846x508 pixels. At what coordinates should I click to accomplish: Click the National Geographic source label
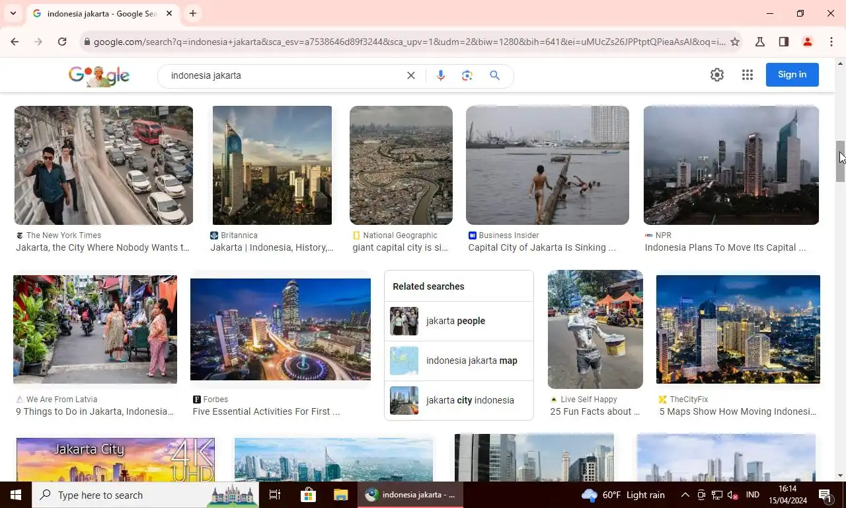point(400,235)
